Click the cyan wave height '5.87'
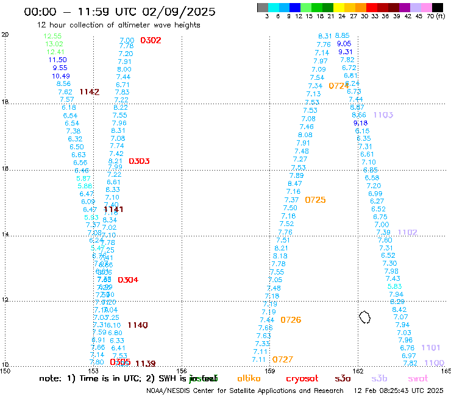This screenshot has height=396, width=451. click(x=83, y=179)
